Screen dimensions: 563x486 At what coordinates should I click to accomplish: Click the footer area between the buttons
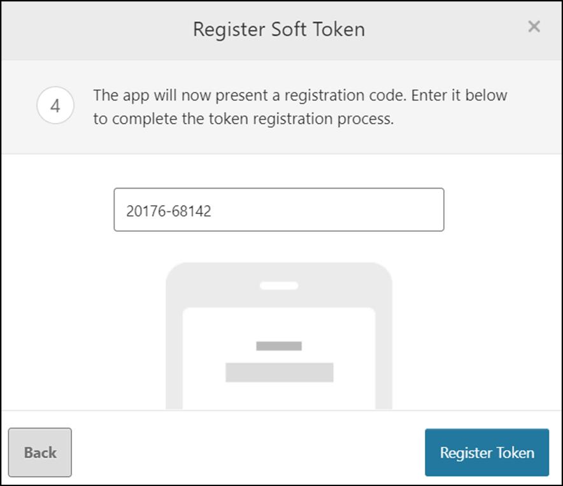coord(248,453)
